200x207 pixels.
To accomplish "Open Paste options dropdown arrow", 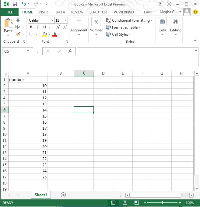I will pos(8,35).
